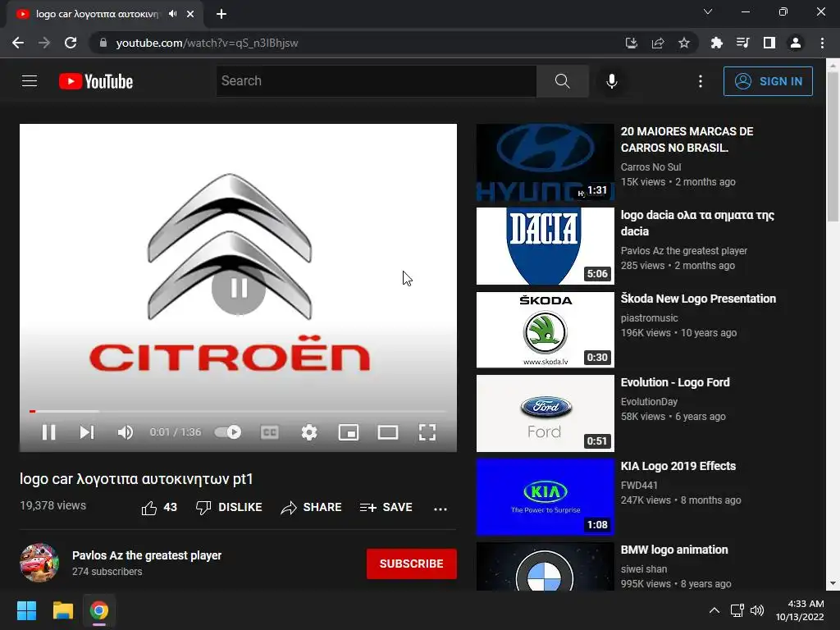This screenshot has height=630, width=840.
Task: Reload the page
Action: coord(71,43)
